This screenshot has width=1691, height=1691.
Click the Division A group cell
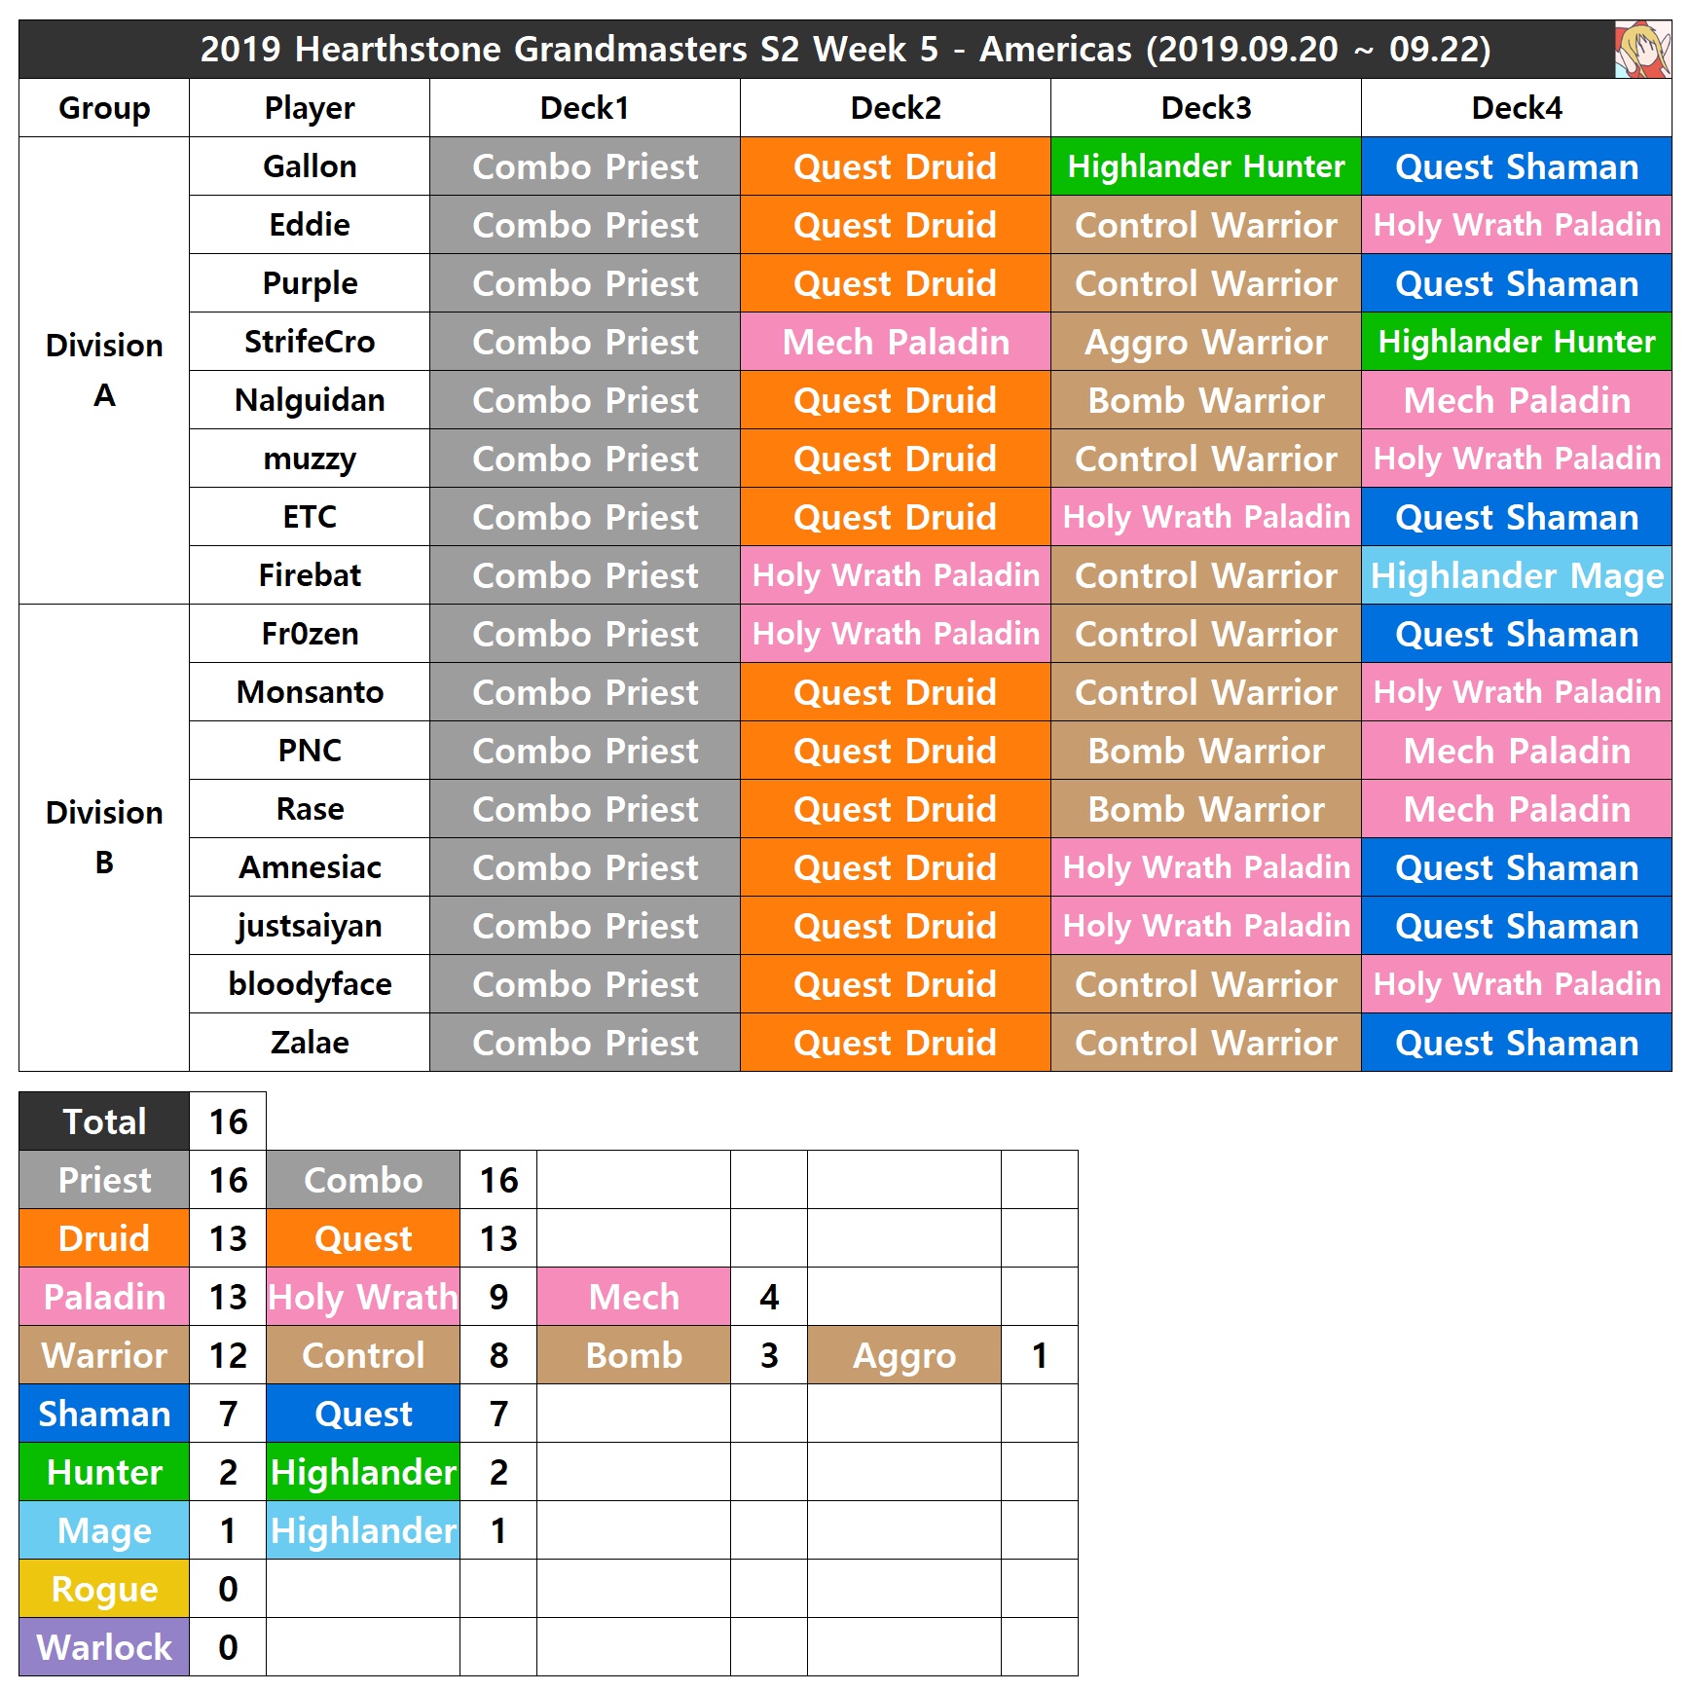click(x=104, y=370)
